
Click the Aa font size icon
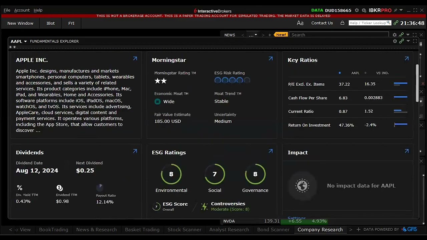pos(300,23)
